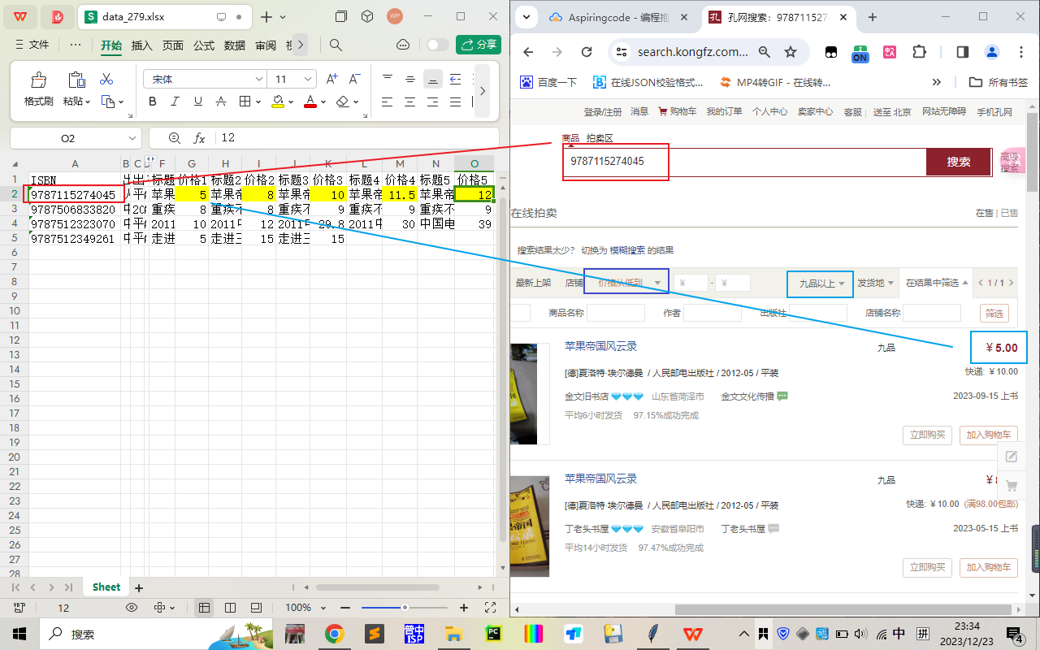Click the Chrome profile avatar icon

click(x=991, y=52)
